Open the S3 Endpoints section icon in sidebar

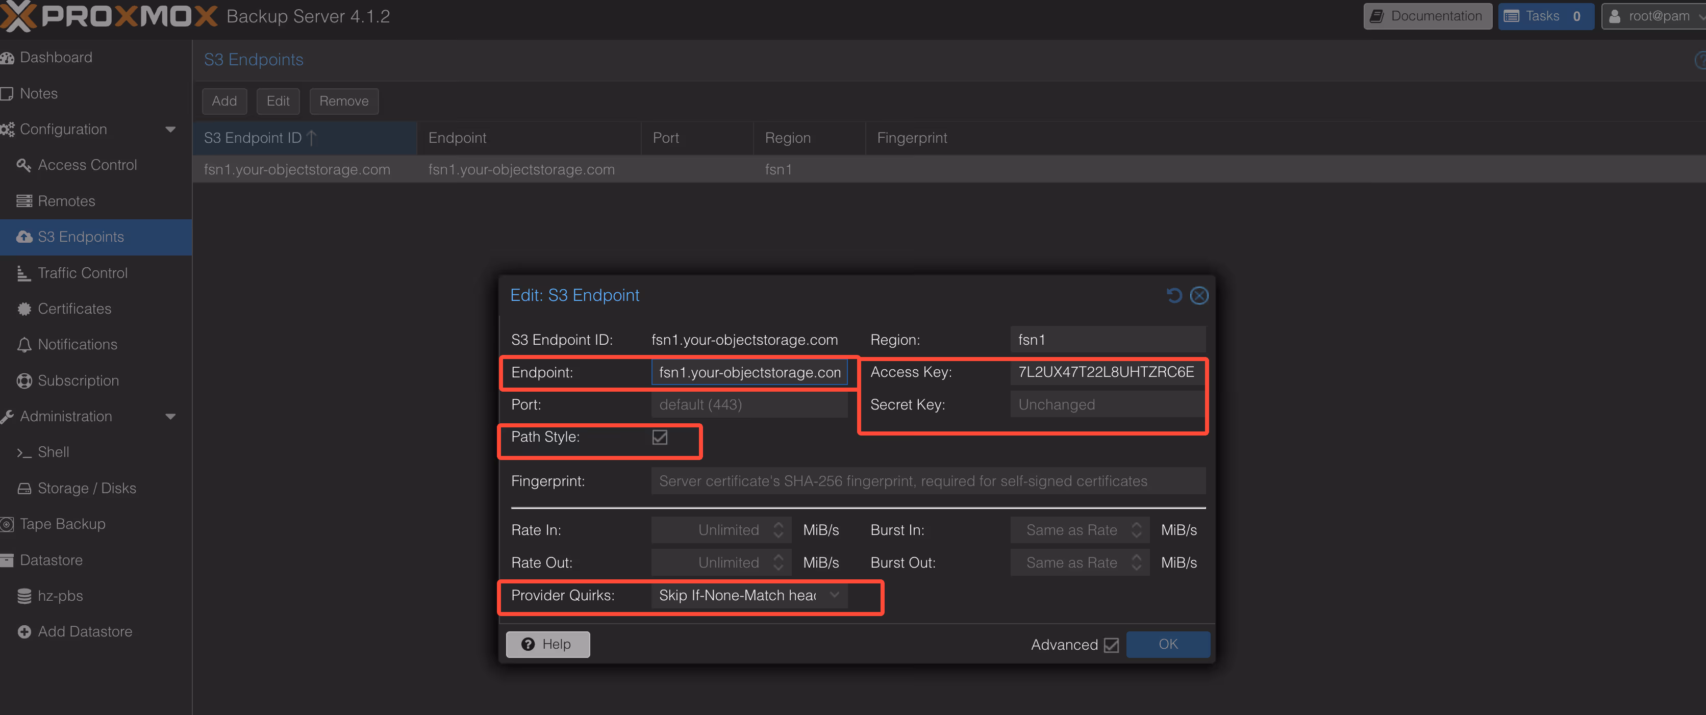coord(24,237)
